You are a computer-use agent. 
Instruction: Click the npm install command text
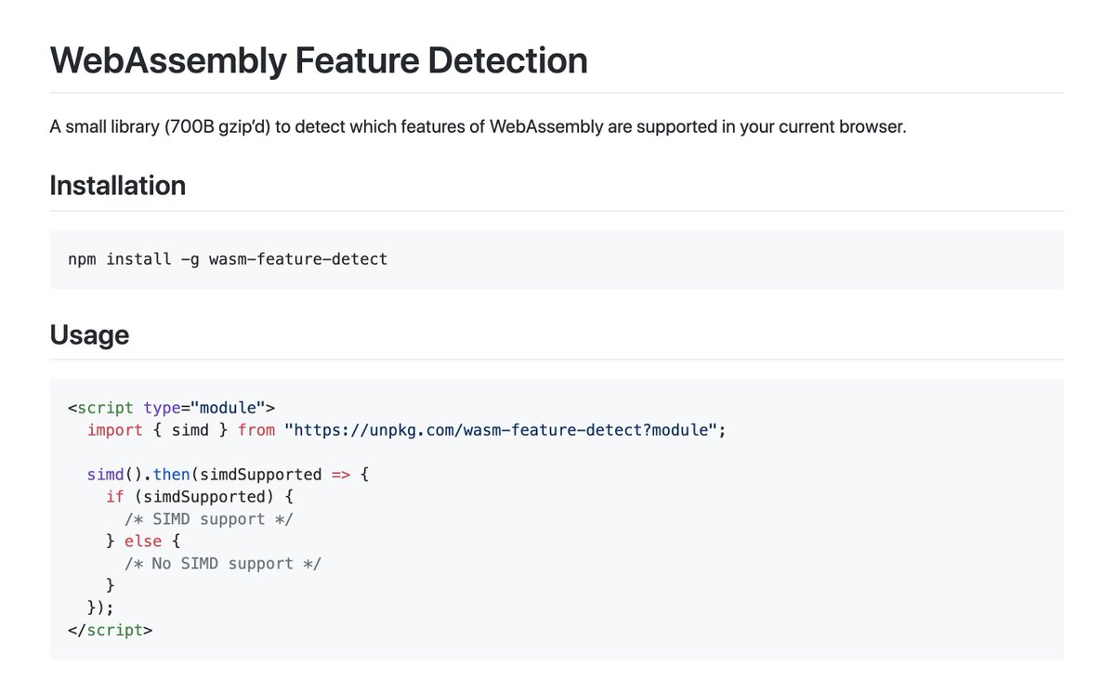(228, 259)
